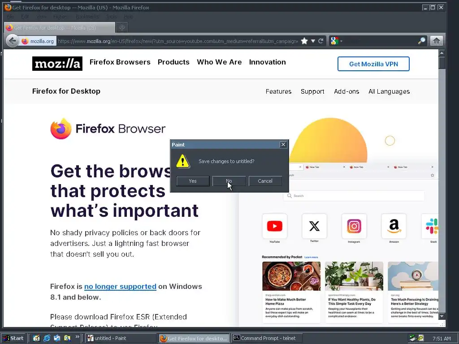Open the Products nav menu

[173, 62]
